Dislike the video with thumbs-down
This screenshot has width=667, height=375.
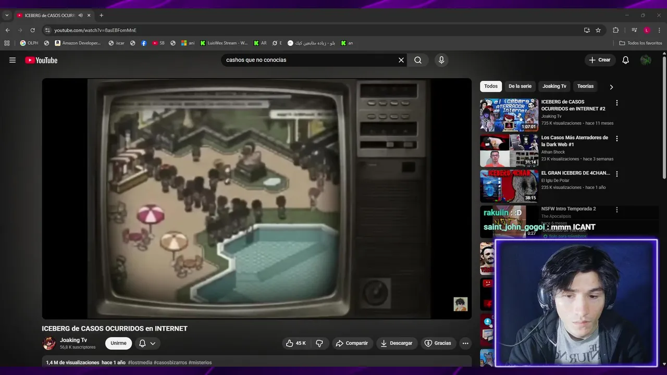[x=319, y=343]
